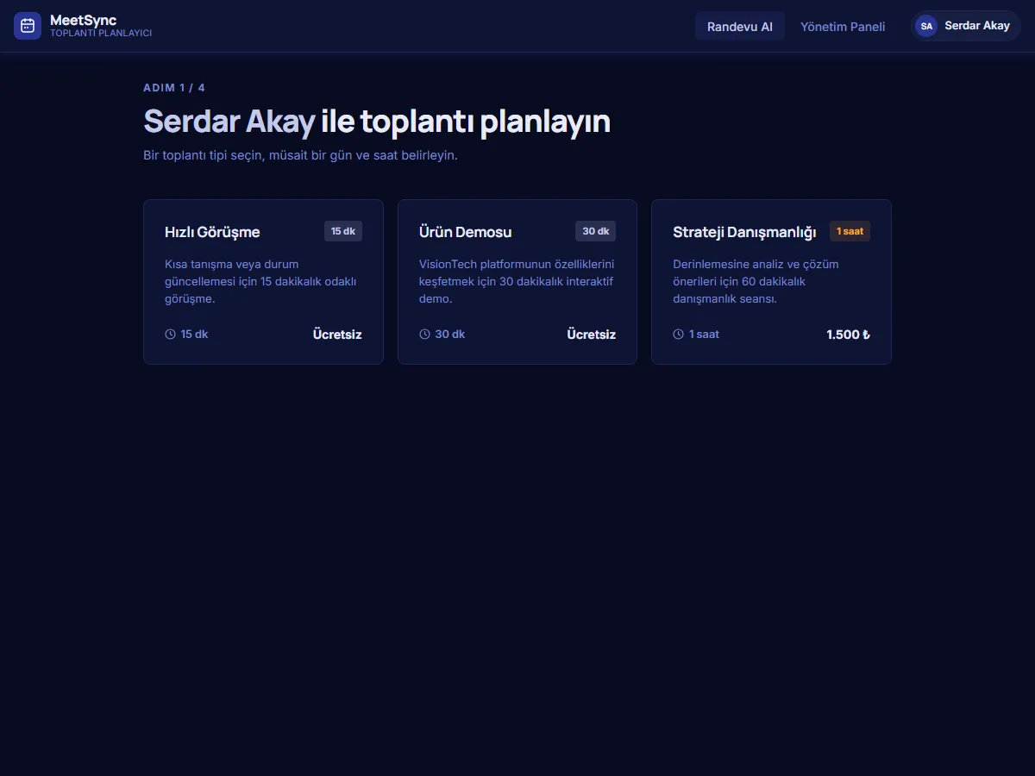Click the Serdar Akay name in the heading

[229, 122]
